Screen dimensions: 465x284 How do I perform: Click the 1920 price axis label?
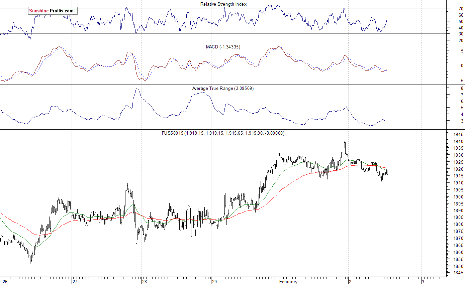click(458, 169)
